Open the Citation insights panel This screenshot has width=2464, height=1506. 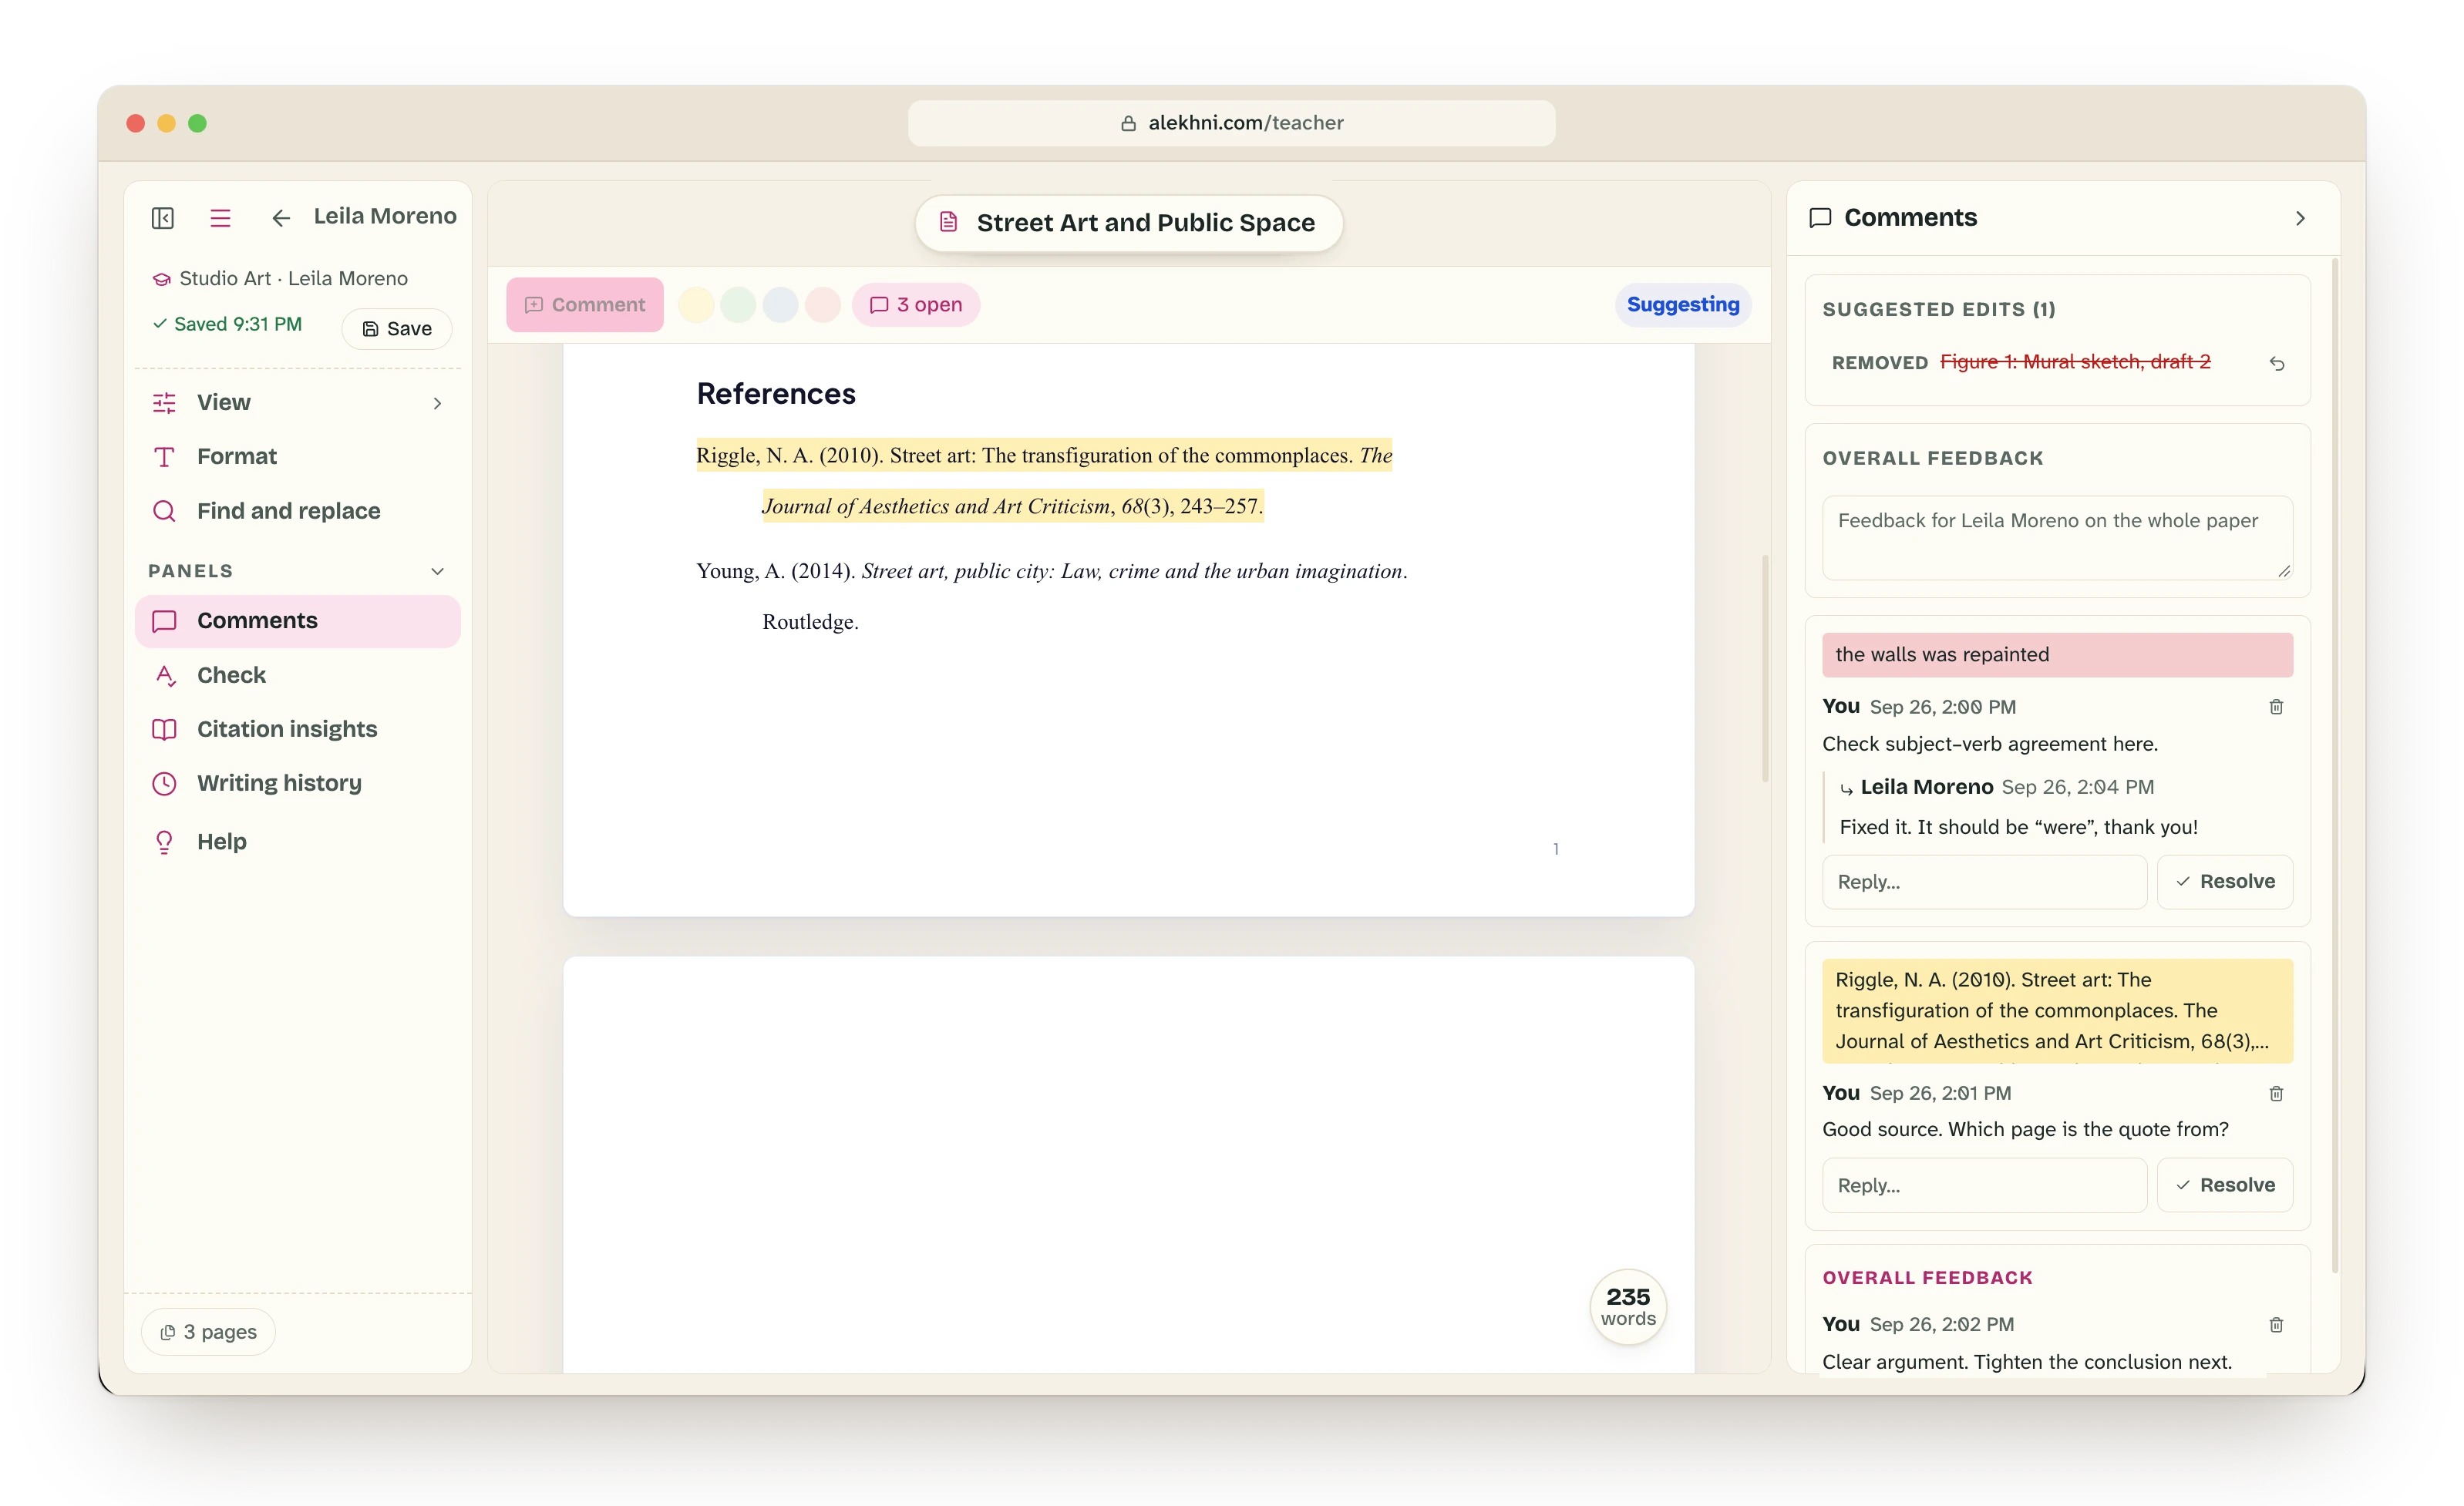pyautogui.click(x=298, y=729)
